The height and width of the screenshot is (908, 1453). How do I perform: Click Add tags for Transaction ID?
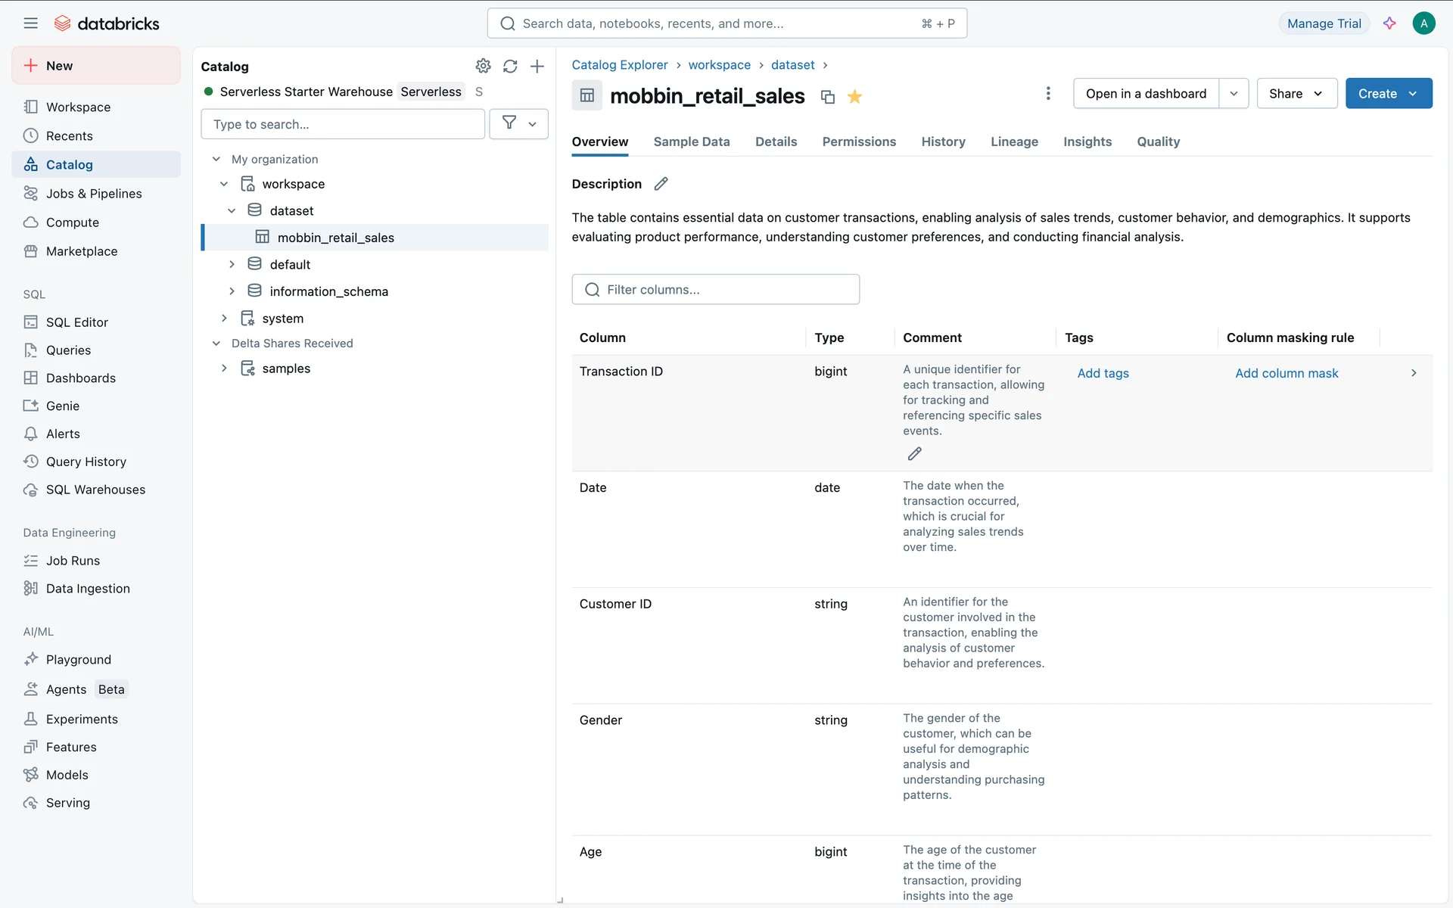pos(1103,373)
